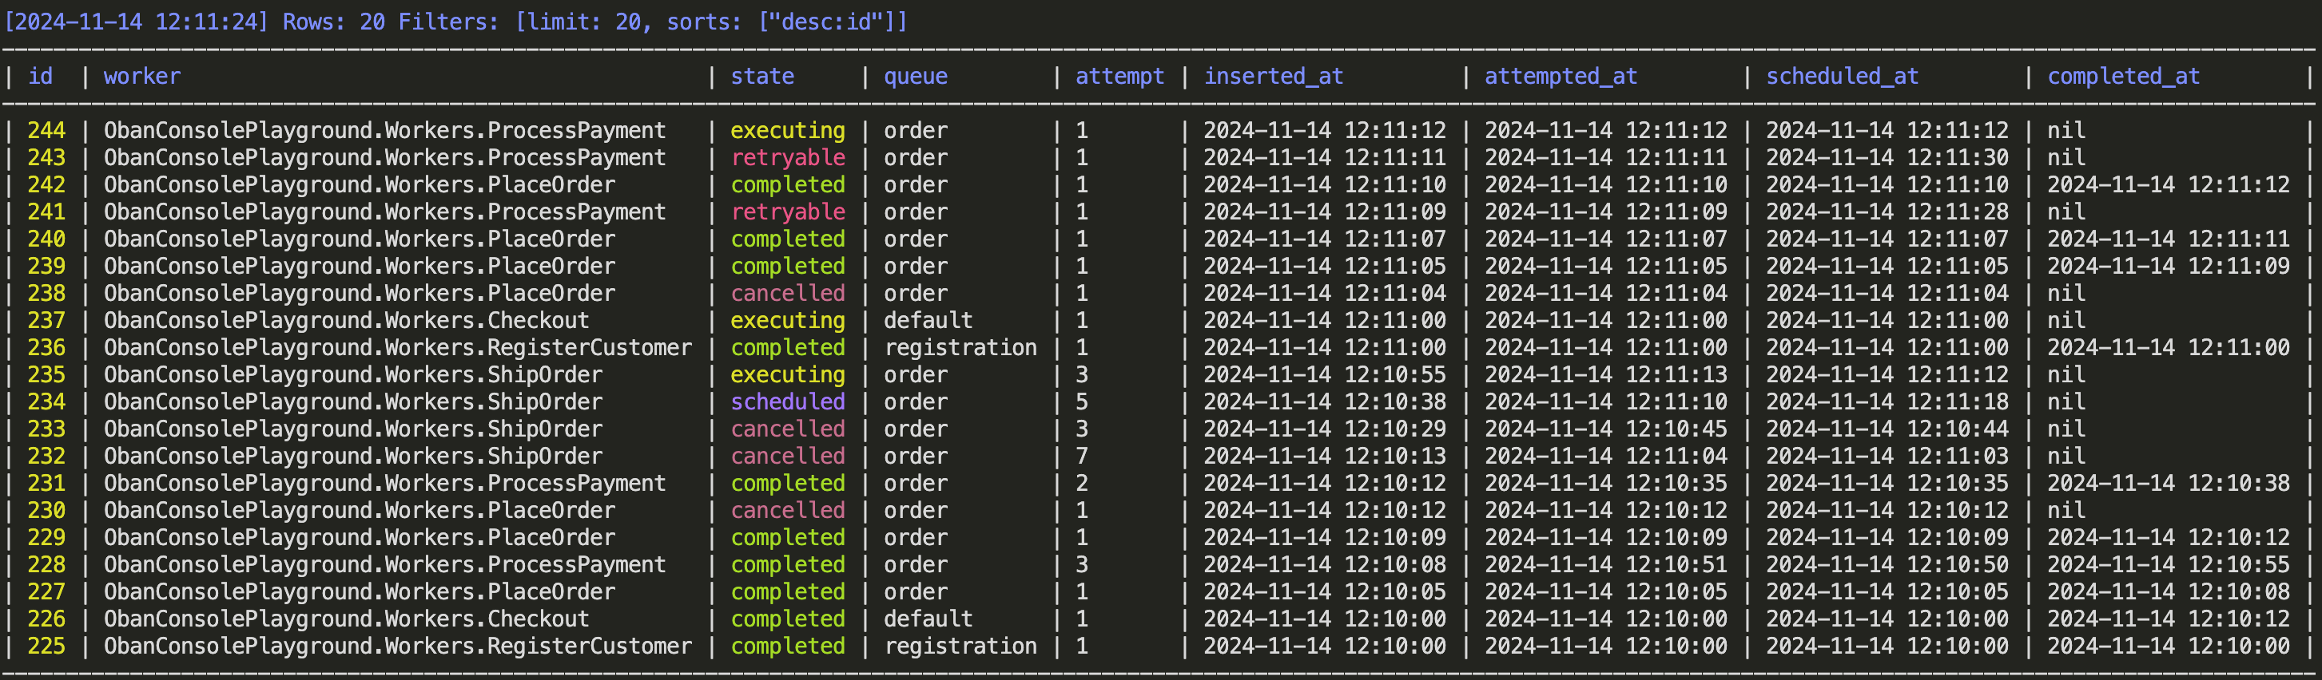Image resolution: width=2322 pixels, height=680 pixels.
Task: Click the "id" column header
Action: pos(41,77)
